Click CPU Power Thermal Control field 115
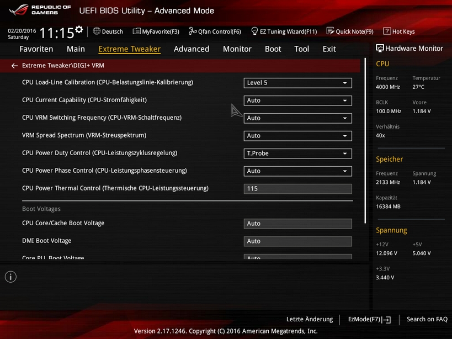 point(298,189)
